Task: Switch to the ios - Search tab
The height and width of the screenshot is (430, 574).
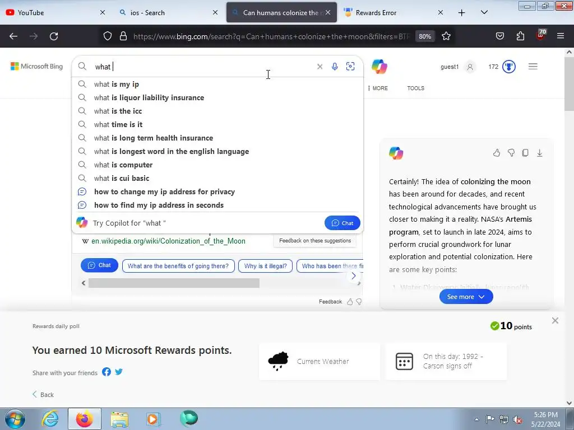Action: point(168,12)
